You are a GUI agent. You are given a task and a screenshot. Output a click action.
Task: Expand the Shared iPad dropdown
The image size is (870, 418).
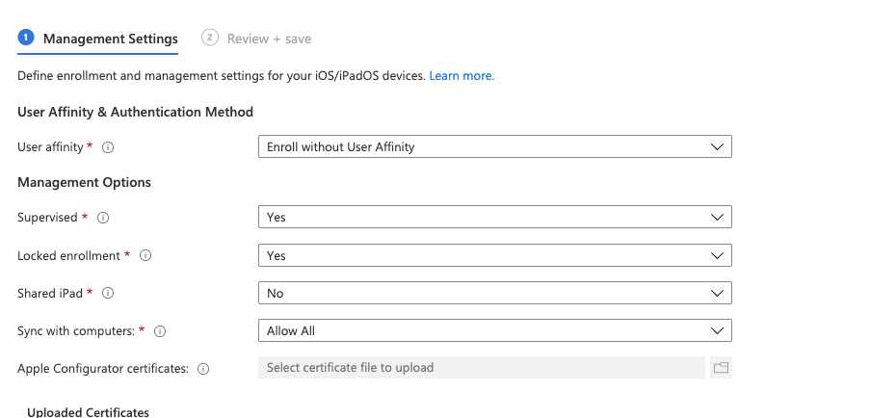494,293
